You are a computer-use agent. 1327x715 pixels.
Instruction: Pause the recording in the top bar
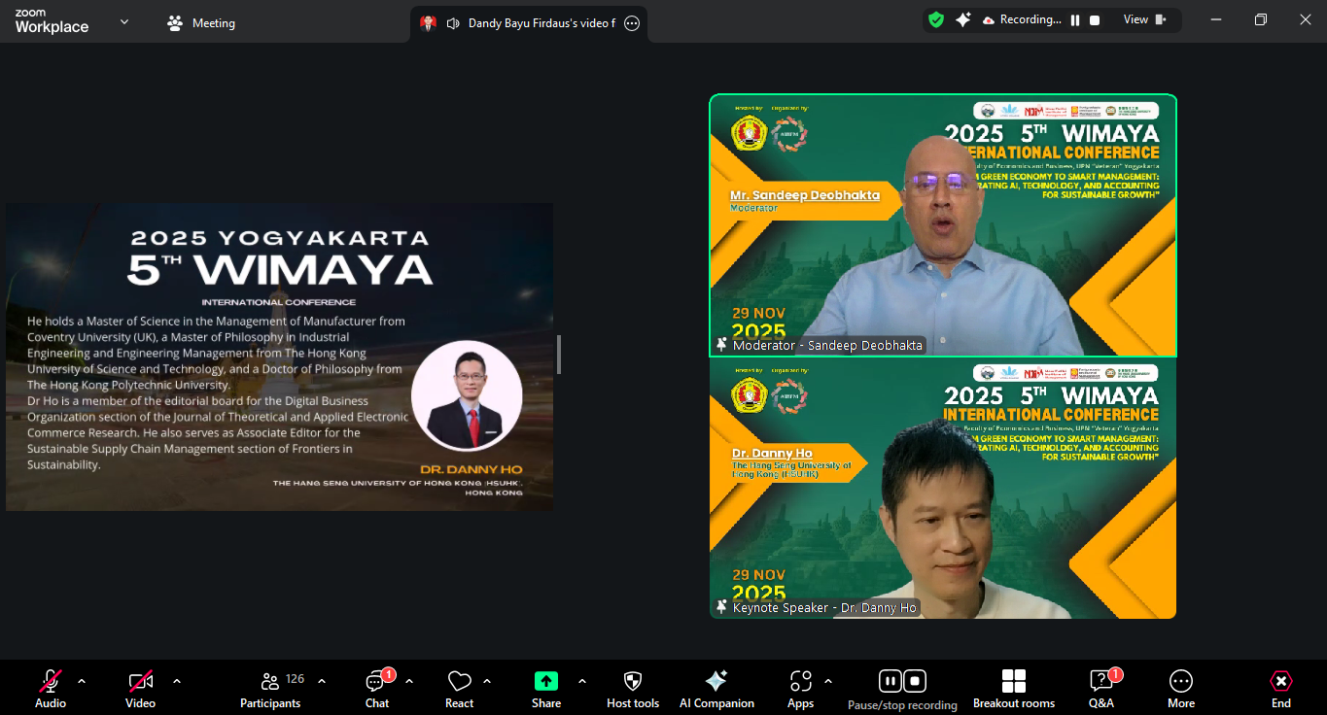[1075, 20]
